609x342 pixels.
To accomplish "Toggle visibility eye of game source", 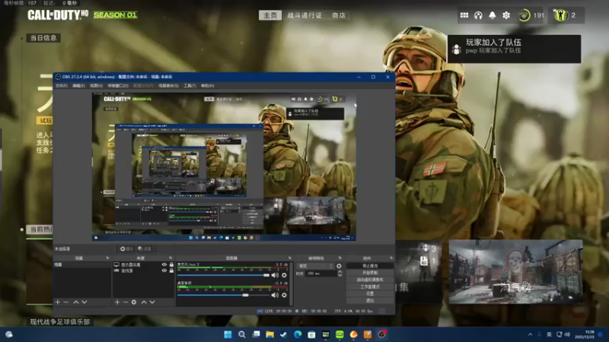I will [x=164, y=271].
